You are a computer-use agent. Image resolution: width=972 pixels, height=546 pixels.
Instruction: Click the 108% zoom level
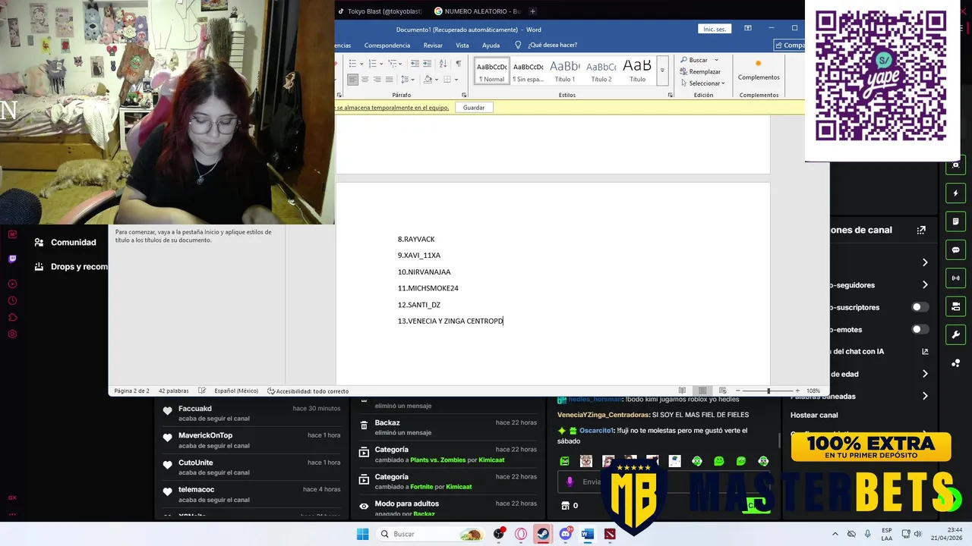coord(813,391)
